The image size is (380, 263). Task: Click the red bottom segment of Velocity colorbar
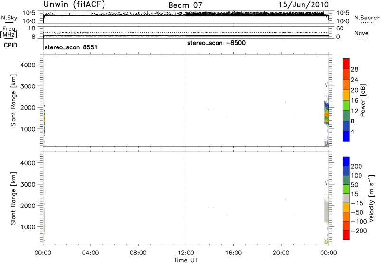click(x=346, y=235)
